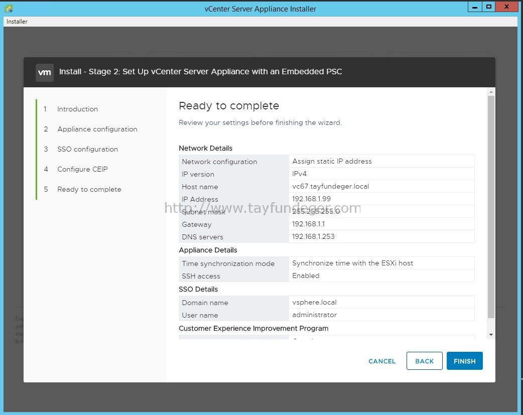Click gateway value '192.168.1.1'
The image size is (523, 415).
pyautogui.click(x=308, y=224)
